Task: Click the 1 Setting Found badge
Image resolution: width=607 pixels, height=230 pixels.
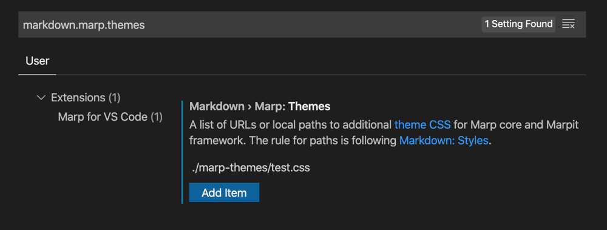Action: 518,24
